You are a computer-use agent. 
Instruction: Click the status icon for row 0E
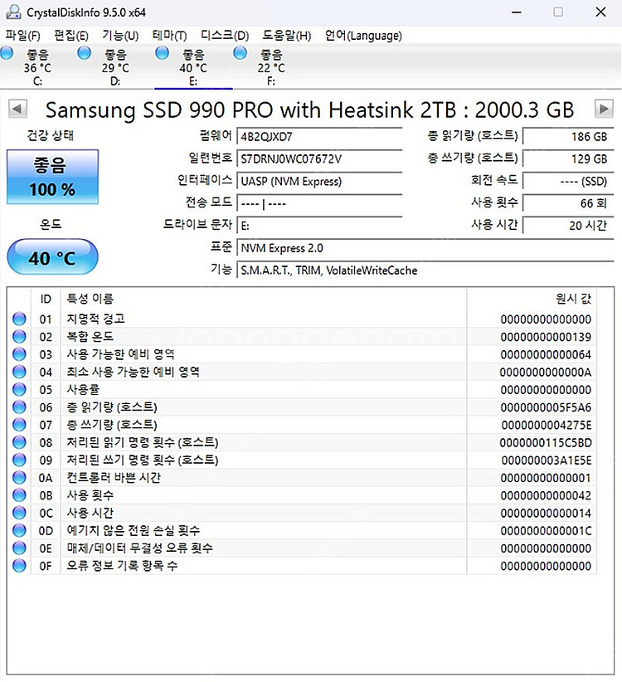tap(19, 548)
